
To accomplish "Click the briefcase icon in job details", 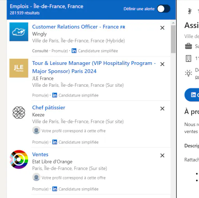I will coord(189,46).
